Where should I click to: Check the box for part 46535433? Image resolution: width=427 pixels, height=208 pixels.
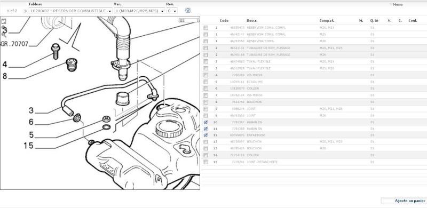pyautogui.click(x=205, y=28)
